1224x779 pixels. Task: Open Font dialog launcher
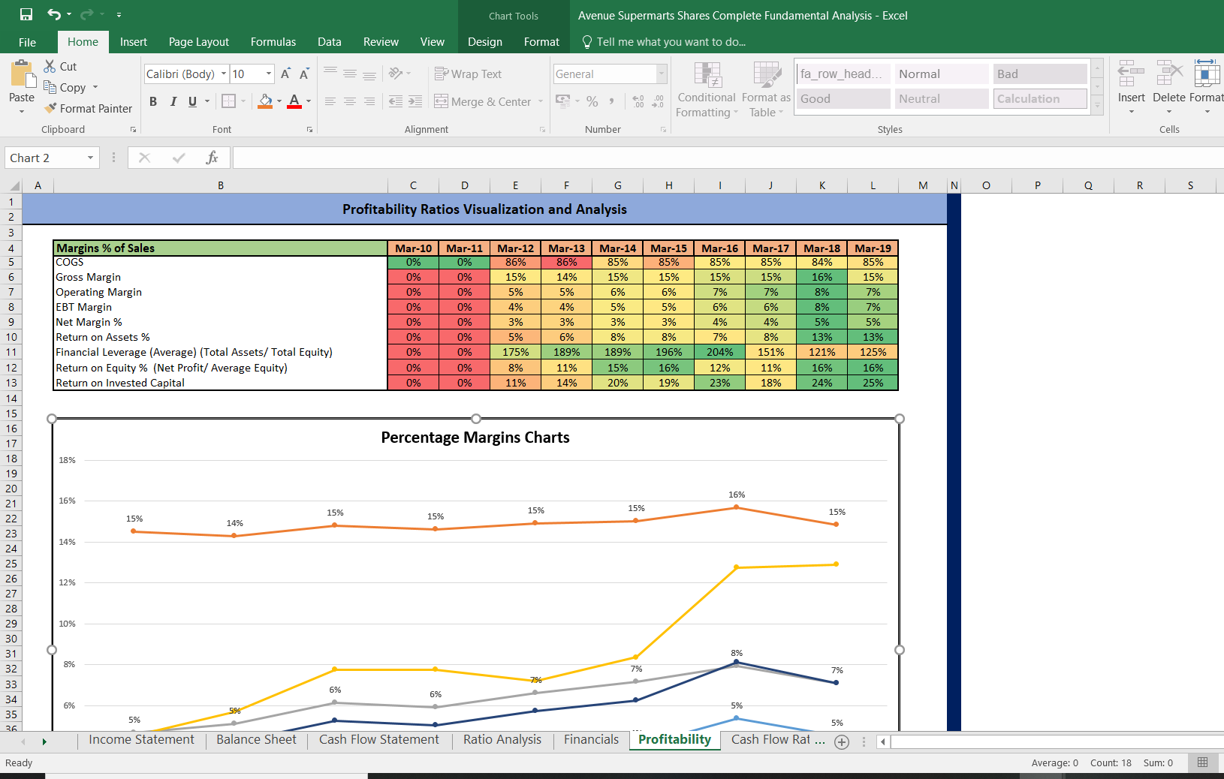309,130
